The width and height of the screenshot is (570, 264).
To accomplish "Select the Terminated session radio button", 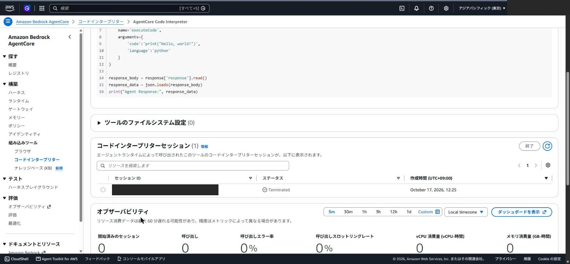I will [103, 190].
